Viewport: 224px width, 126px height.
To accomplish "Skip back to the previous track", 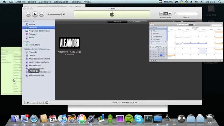I will (28, 14).
